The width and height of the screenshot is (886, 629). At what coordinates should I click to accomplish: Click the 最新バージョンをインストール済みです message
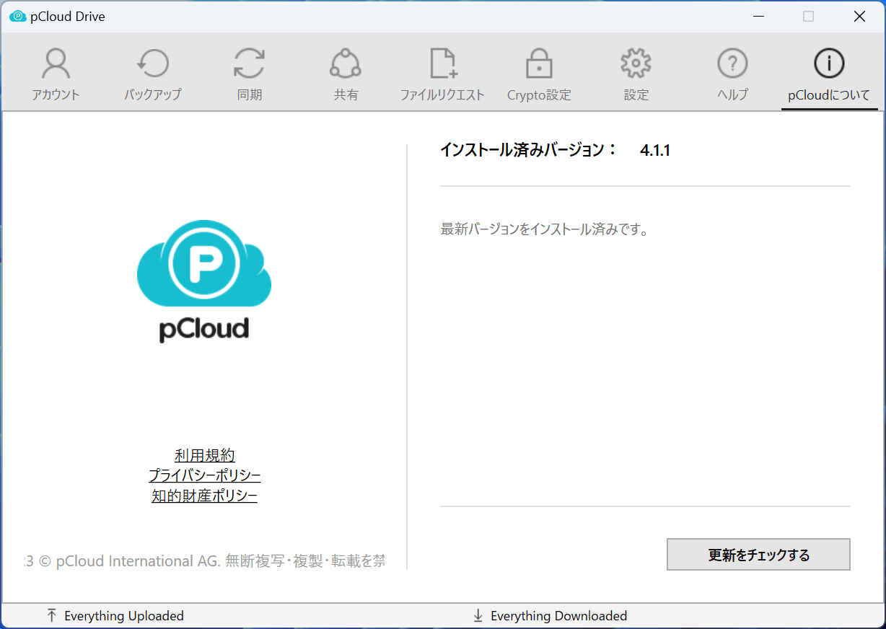coord(545,230)
